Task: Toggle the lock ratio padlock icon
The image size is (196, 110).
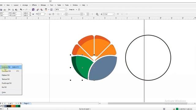Action: click(33, 14)
